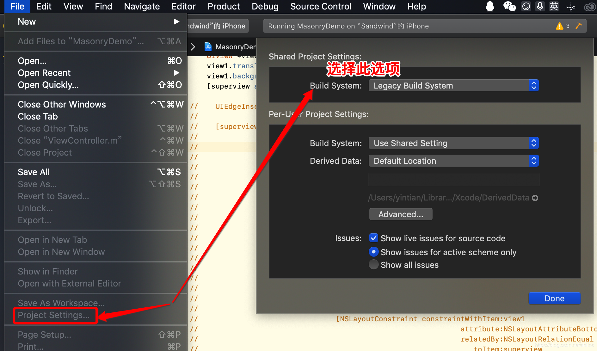
Task: Click the Advanced... button
Action: tap(401, 214)
